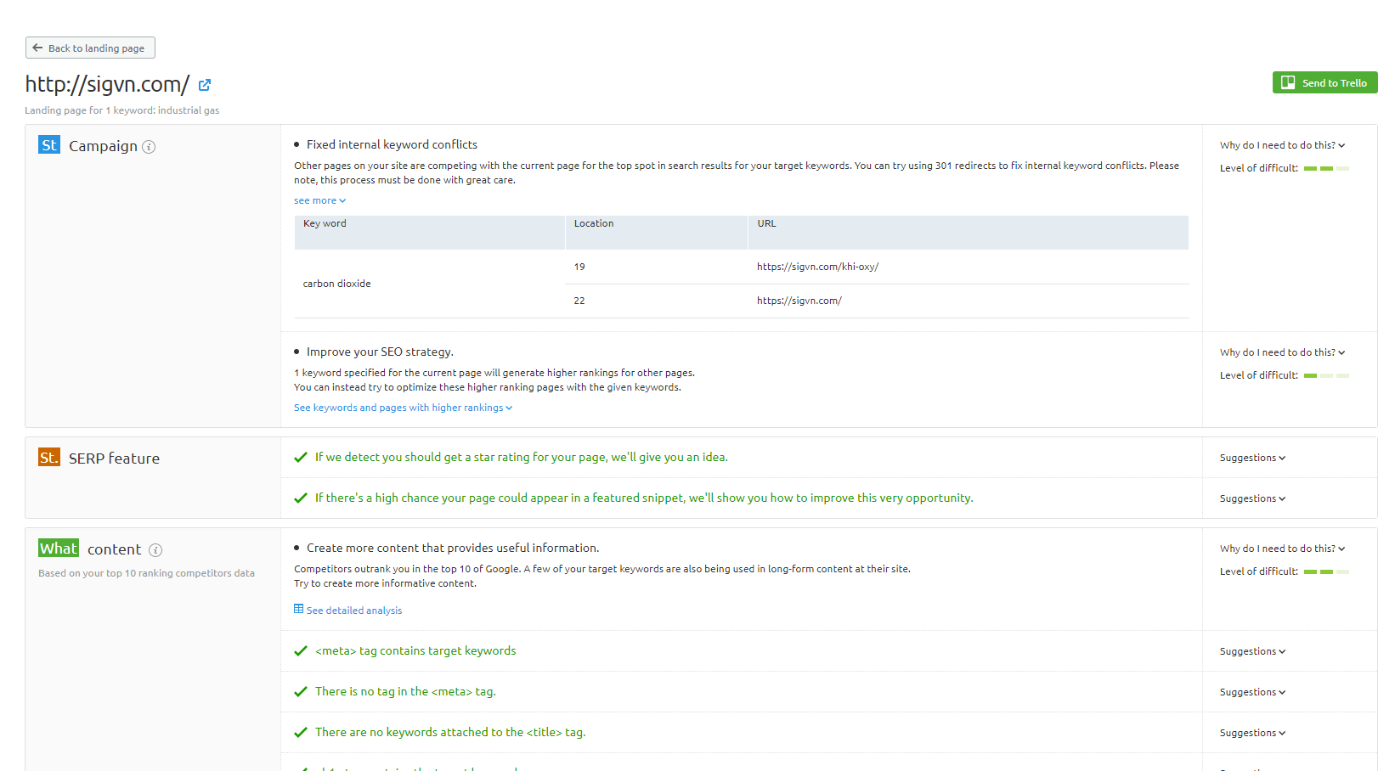Click the blue St Campaign badge icon
1395x771 pixels.
click(49, 145)
